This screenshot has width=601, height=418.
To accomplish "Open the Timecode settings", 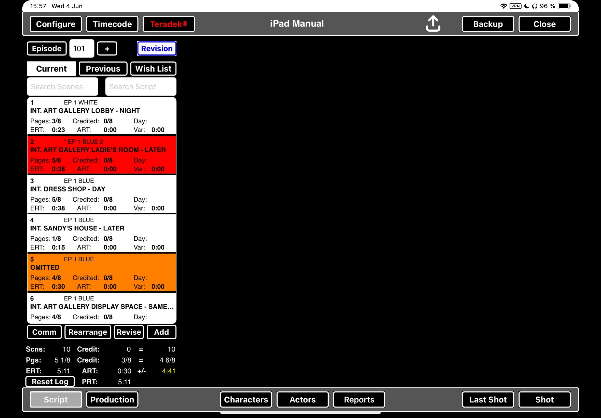I will pos(112,24).
